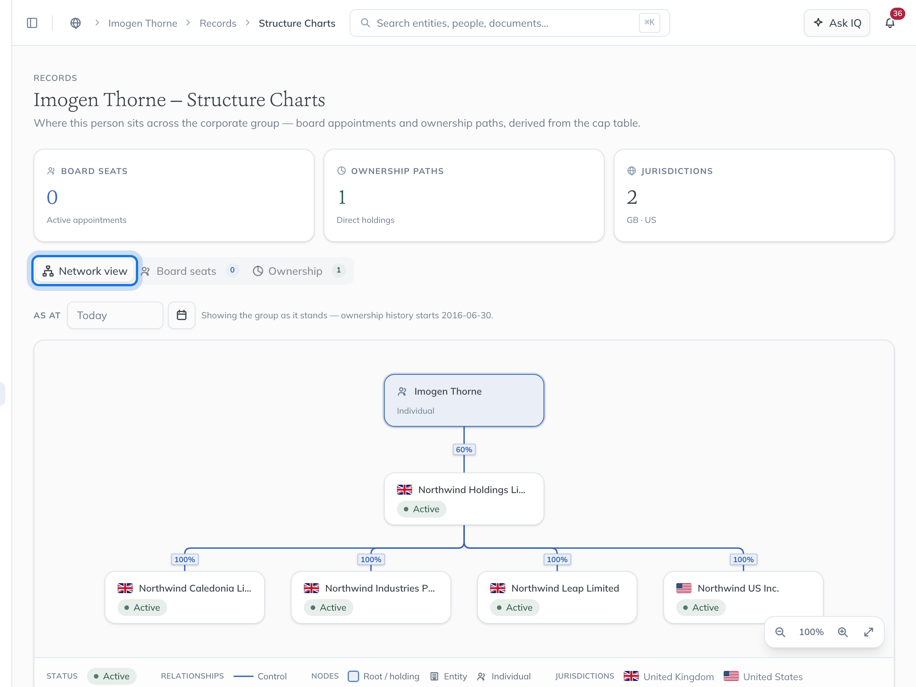
Task: Click the 100% label above Northwind Caledonia
Action: coord(185,559)
